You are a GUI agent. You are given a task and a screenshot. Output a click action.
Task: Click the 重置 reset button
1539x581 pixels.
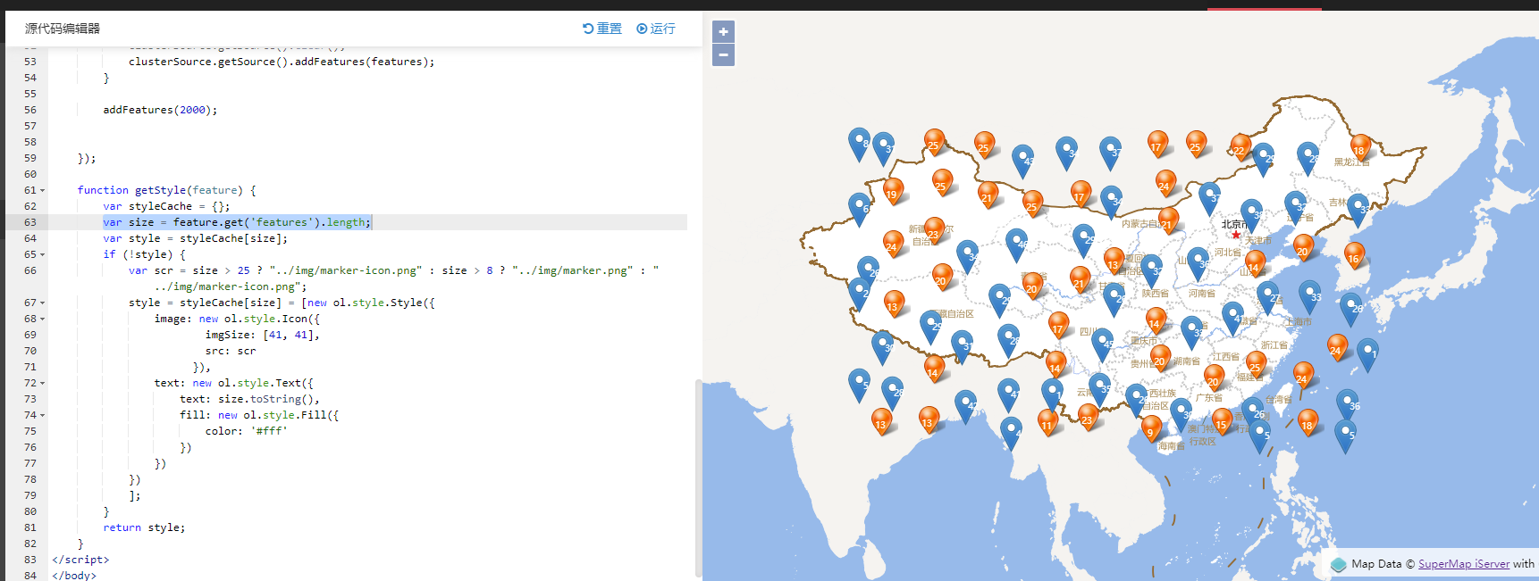602,29
